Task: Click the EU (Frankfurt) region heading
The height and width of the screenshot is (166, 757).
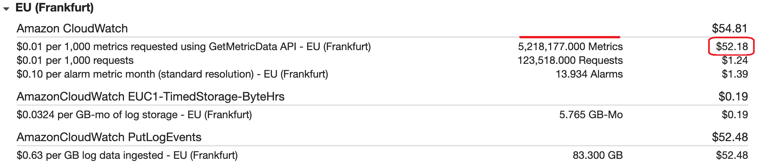Action: tap(54, 8)
